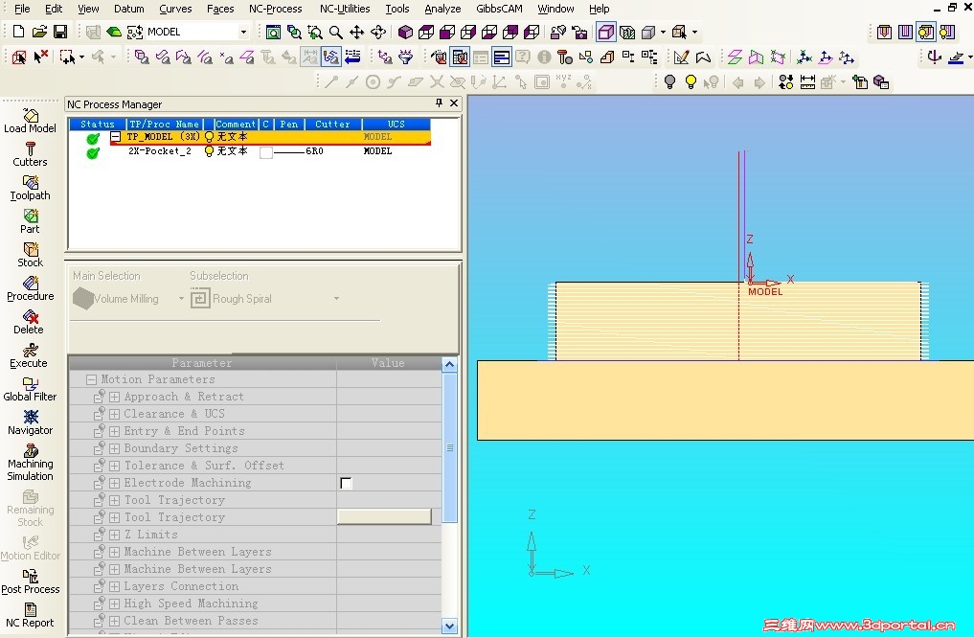This screenshot has height=638, width=974.
Task: Open the MODEL dropdown in toolbar
Action: (243, 32)
